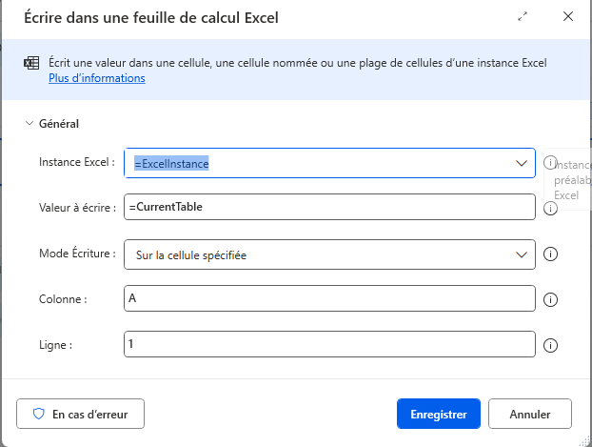Click the Colonne input field
Screen dimensions: 592x447
[329, 298]
